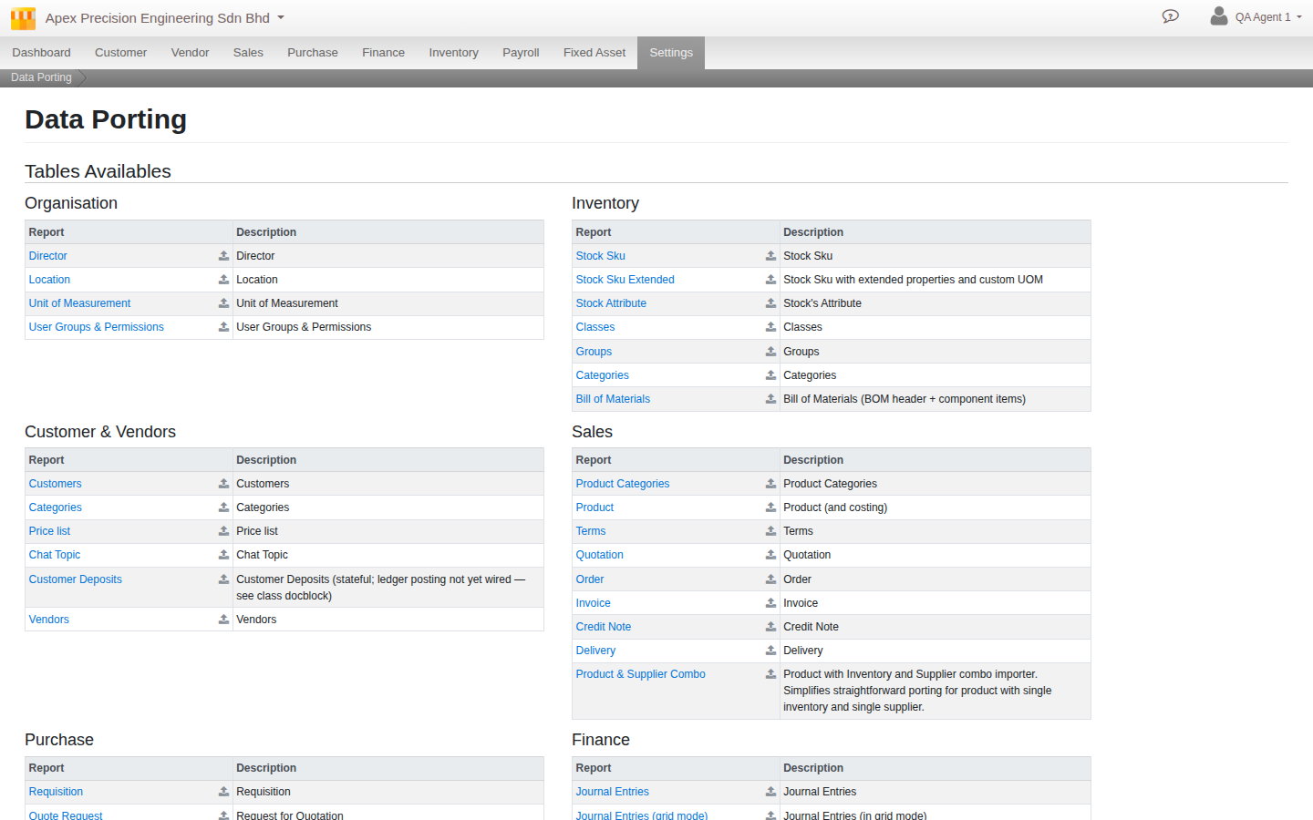
Task: Open the Unit of Measurement link
Action: 79,303
